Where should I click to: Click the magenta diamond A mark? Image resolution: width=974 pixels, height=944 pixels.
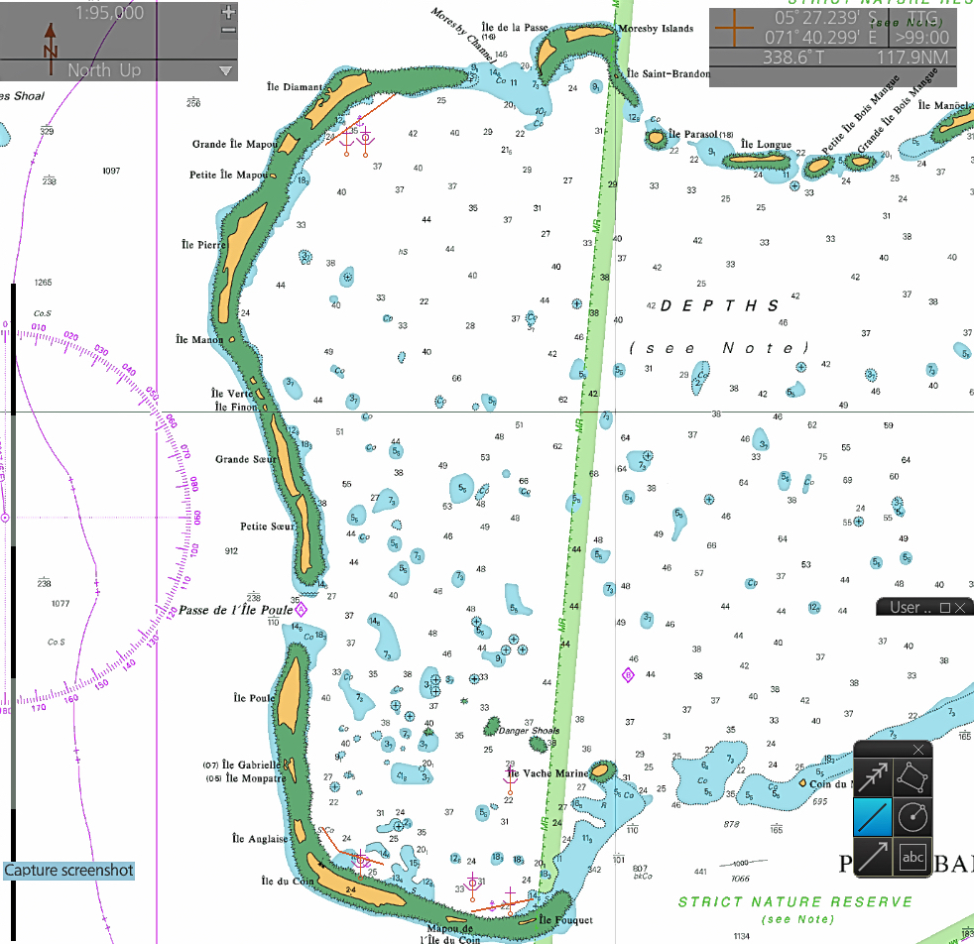[301, 610]
